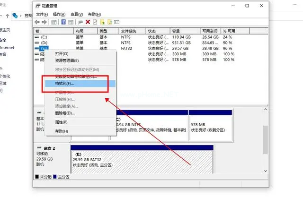Select 属性(P) in the context menu
The width and height of the screenshot is (303, 197).
[x=61, y=122]
